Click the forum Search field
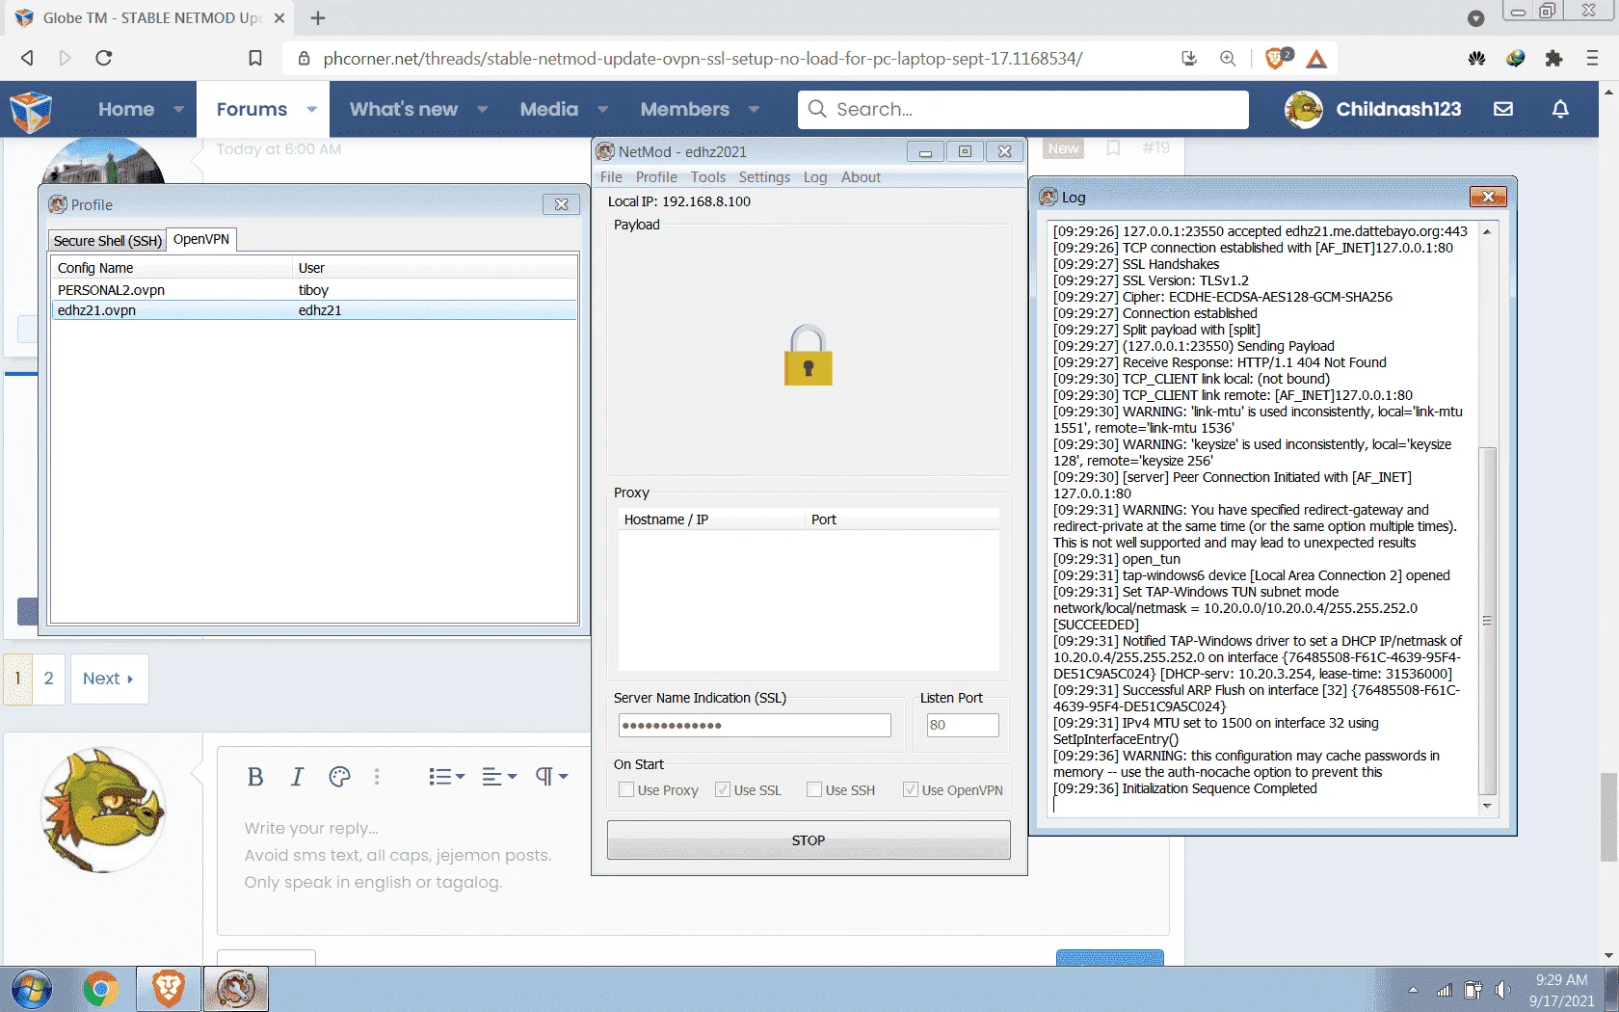This screenshot has height=1012, width=1619. [x=1023, y=110]
